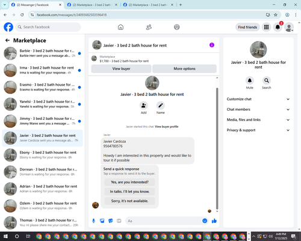This screenshot has height=241, width=301.
Task: Show hidden system tray icons
Action: [x=253, y=236]
